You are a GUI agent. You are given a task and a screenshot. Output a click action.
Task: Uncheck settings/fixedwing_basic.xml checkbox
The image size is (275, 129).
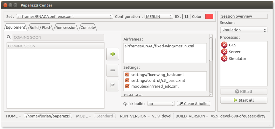click(127, 75)
